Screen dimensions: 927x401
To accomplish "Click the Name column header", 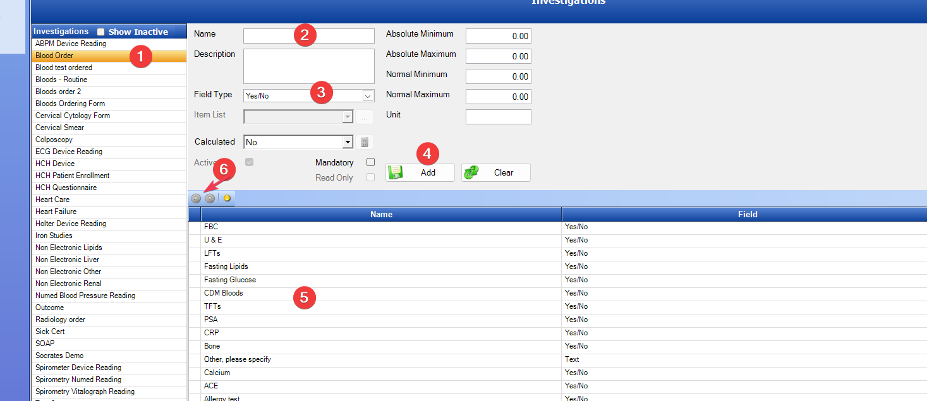I will tap(381, 214).
